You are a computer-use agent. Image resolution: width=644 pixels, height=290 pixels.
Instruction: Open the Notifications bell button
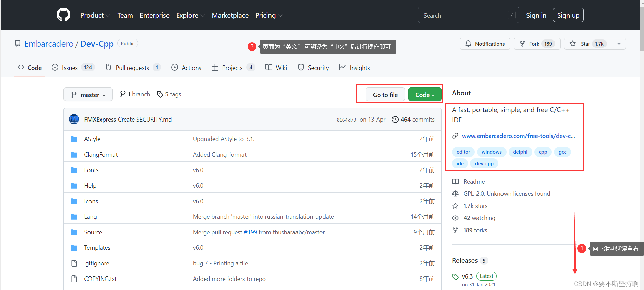click(485, 44)
